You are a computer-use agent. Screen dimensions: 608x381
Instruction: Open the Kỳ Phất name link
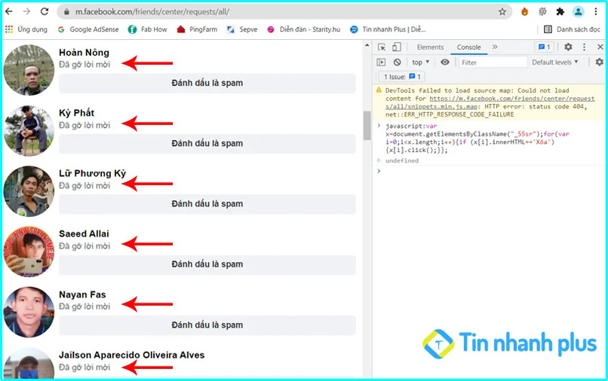point(77,113)
